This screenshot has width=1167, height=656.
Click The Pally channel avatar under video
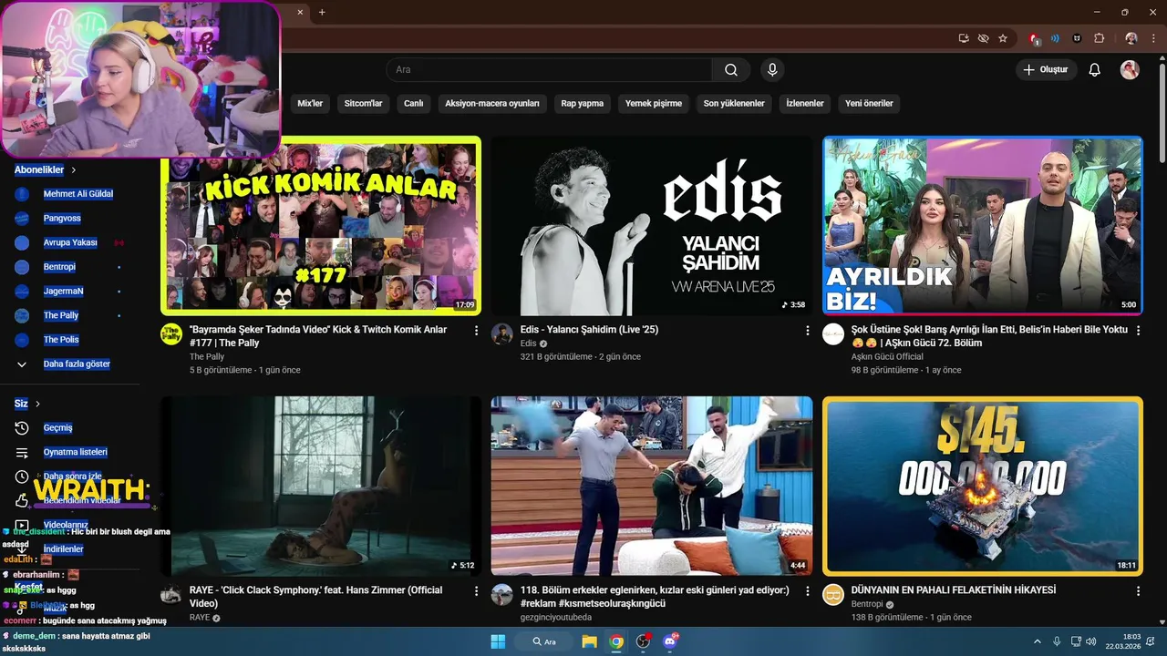(171, 333)
